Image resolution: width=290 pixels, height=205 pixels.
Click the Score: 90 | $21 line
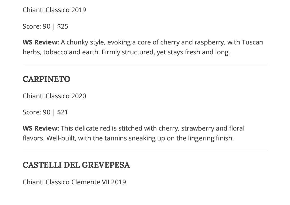(x=45, y=112)
